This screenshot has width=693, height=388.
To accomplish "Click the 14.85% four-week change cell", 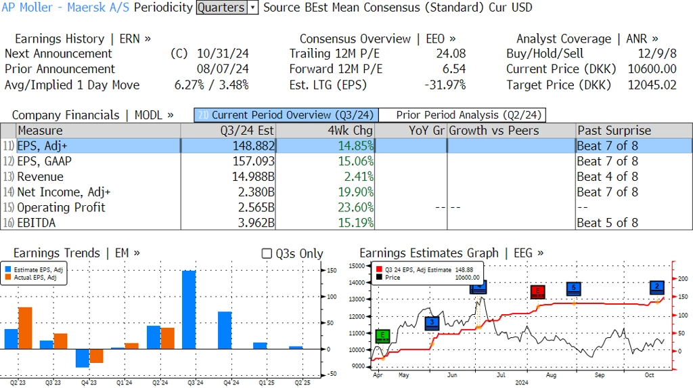I will coord(356,146).
